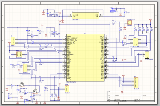Click the STM32F103RBT6 part name text
Image resolution: width=160 pixels, height=106 pixels.
point(71,82)
